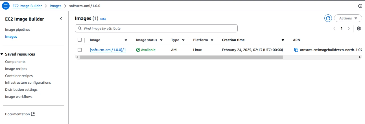
Task: Click softucm-ami/1.0.0 breadcrumb text
Action: pos(85,6)
